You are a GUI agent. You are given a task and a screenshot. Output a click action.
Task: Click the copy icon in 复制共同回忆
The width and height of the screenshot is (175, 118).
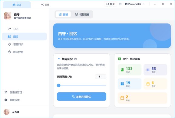(x=74, y=97)
